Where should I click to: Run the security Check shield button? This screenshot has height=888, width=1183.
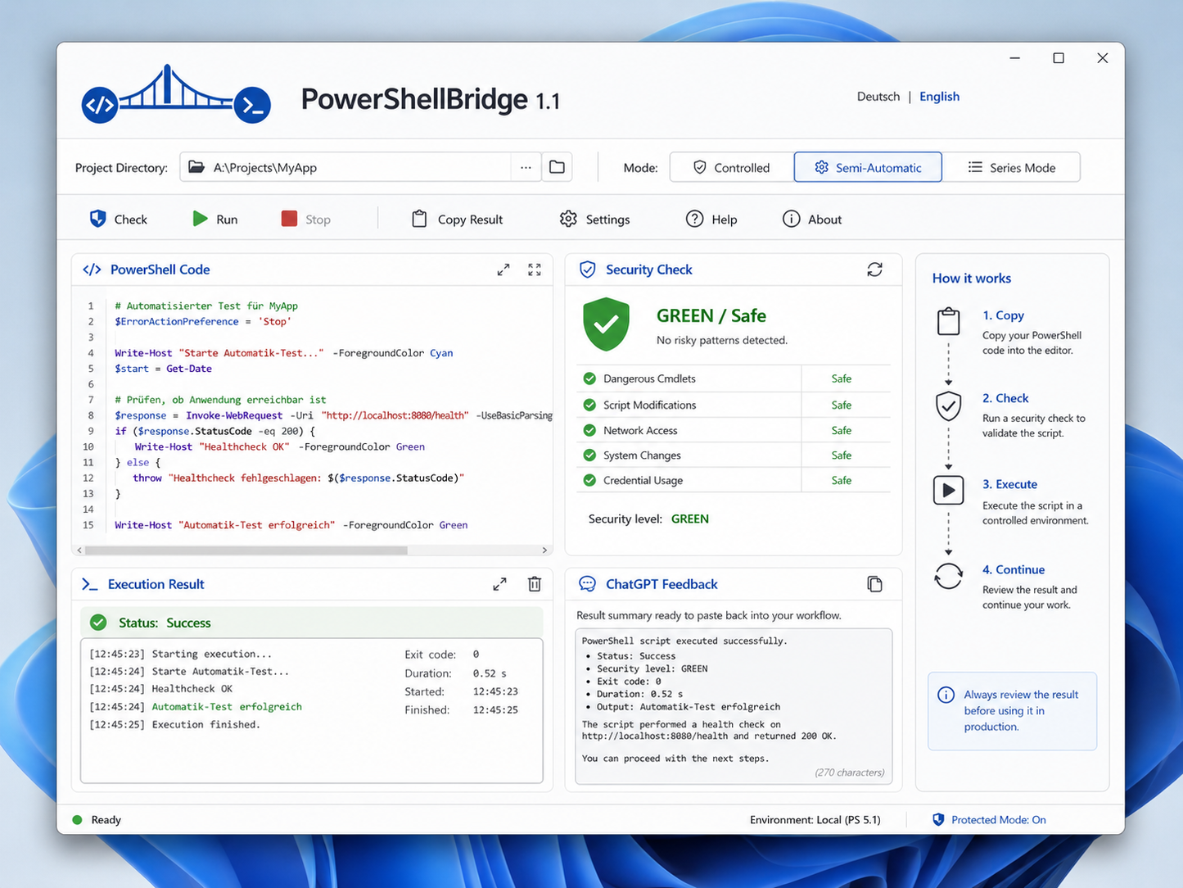pyautogui.click(x=119, y=219)
